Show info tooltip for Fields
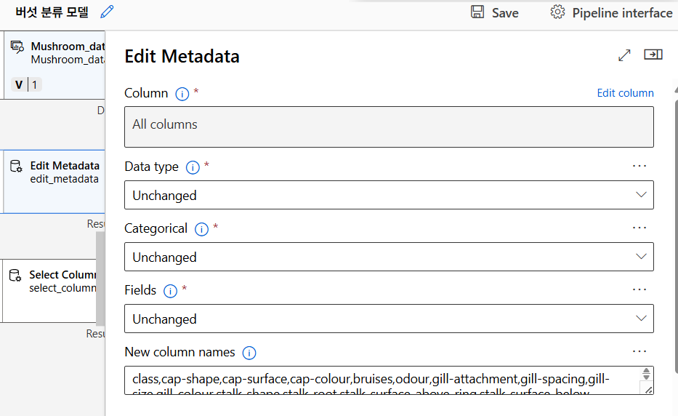Viewport: 678px width, 416px height. click(171, 291)
